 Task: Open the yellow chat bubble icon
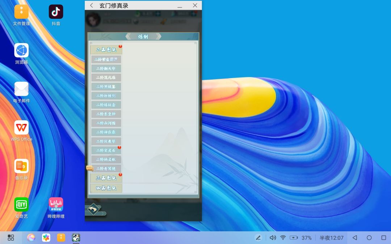[89, 168]
